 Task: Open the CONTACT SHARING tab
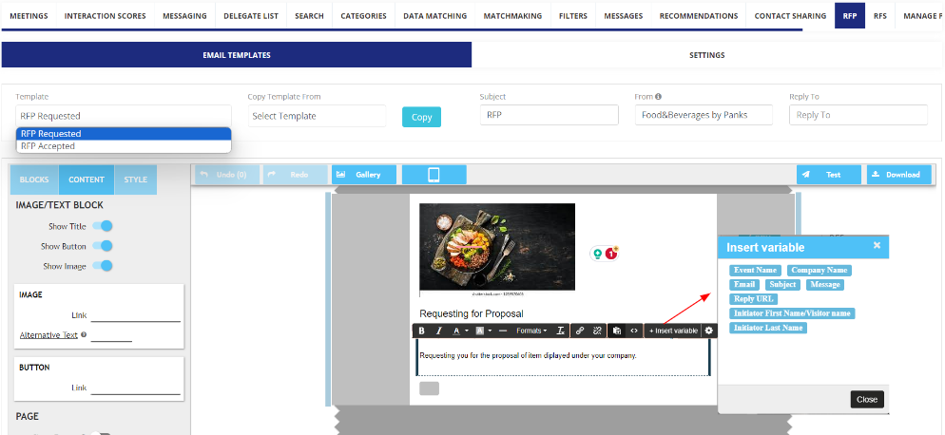(790, 16)
